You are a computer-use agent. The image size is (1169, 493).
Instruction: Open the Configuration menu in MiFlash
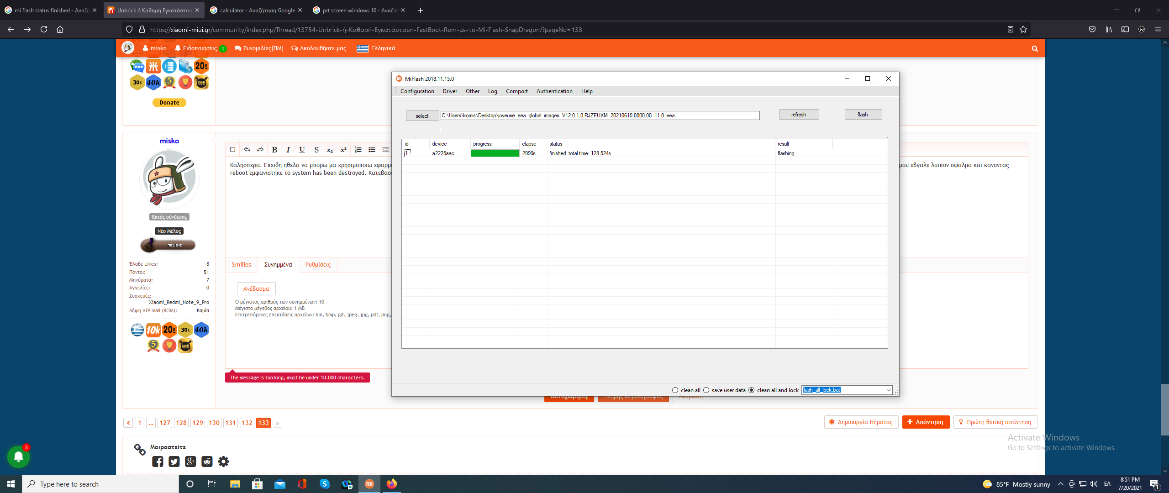coord(417,91)
